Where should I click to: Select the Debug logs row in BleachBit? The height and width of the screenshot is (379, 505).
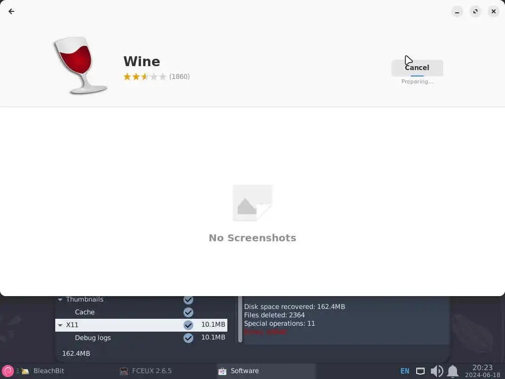click(x=142, y=338)
